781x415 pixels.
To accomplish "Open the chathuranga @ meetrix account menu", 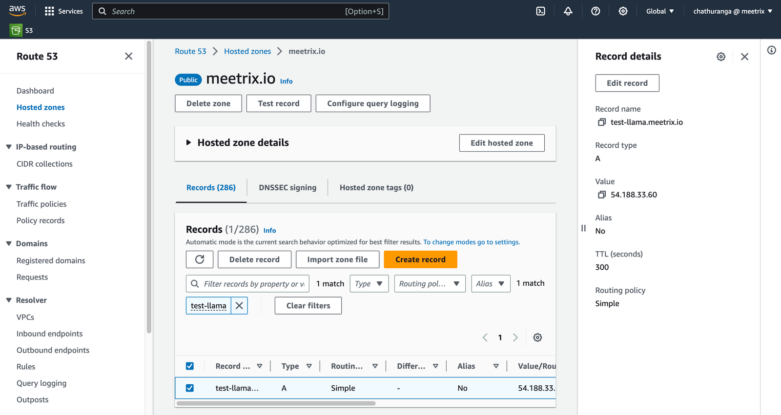I will click(x=733, y=11).
